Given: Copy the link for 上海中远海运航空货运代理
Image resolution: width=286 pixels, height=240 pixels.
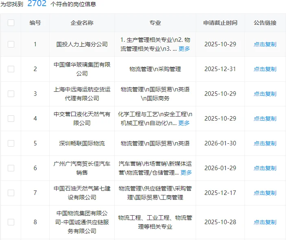Looking at the screenshot, I should tap(265, 94).
